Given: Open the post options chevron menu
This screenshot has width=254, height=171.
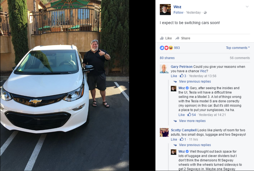Looking at the screenshot, I should coord(247,7).
